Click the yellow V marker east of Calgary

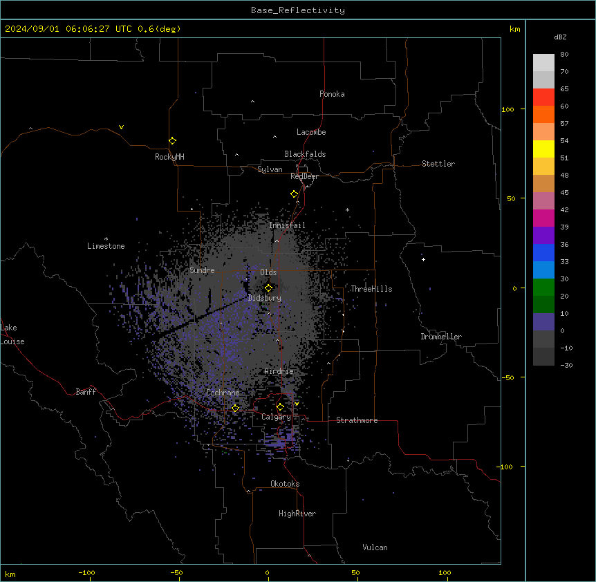point(297,404)
